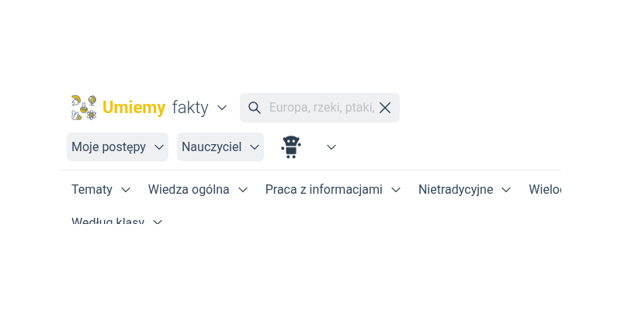This screenshot has width=621, height=310.
Task: Click the Moje postępy button label
Action: tap(109, 146)
